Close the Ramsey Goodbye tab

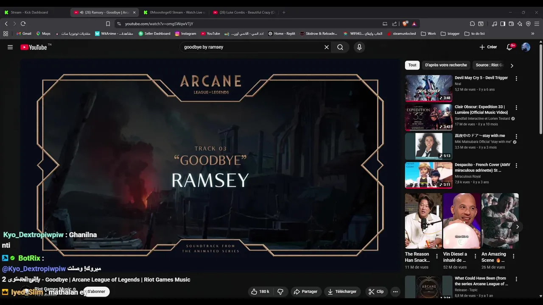coord(134,12)
